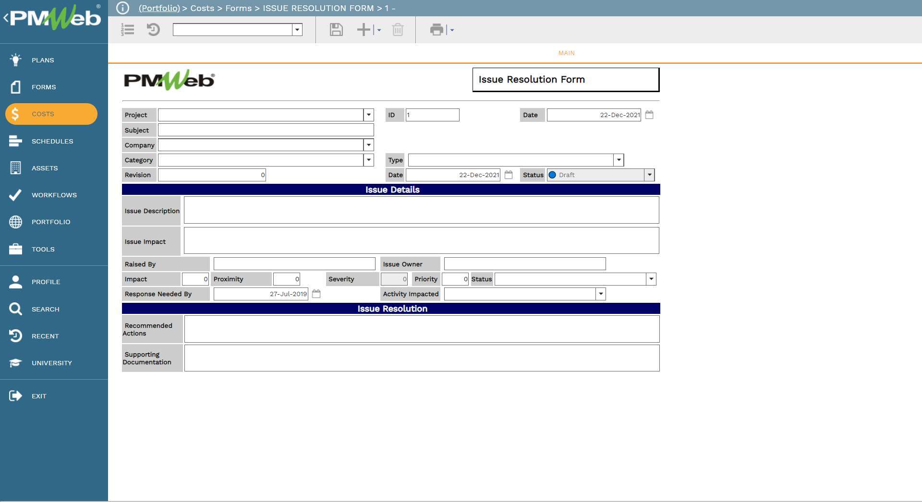The image size is (922, 502).
Task: Expand the toolbar layout dropdown
Action: coord(297,30)
